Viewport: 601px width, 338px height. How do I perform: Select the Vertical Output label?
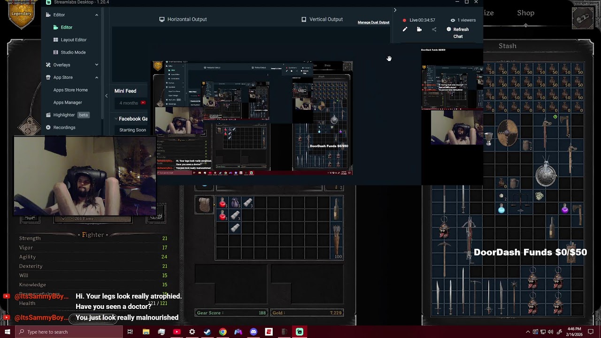tap(326, 19)
